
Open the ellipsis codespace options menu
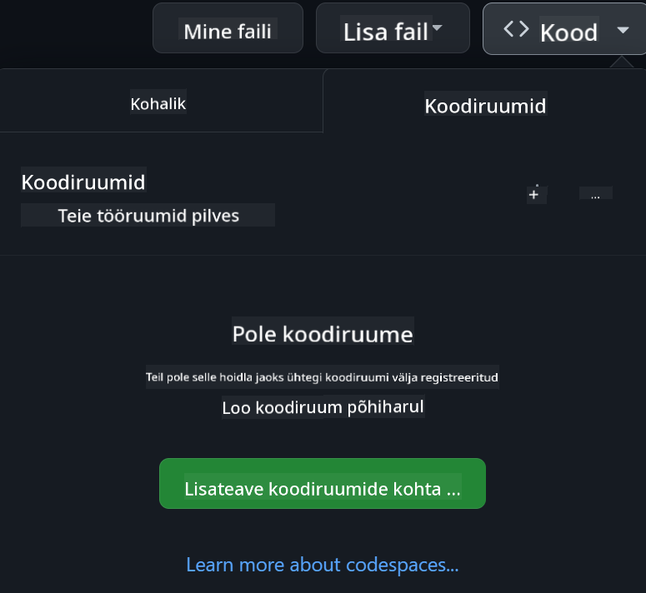595,195
